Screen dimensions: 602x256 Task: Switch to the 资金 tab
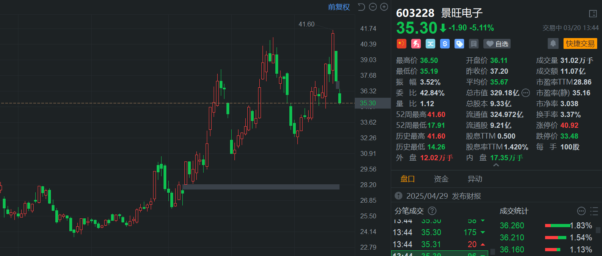tap(441, 179)
